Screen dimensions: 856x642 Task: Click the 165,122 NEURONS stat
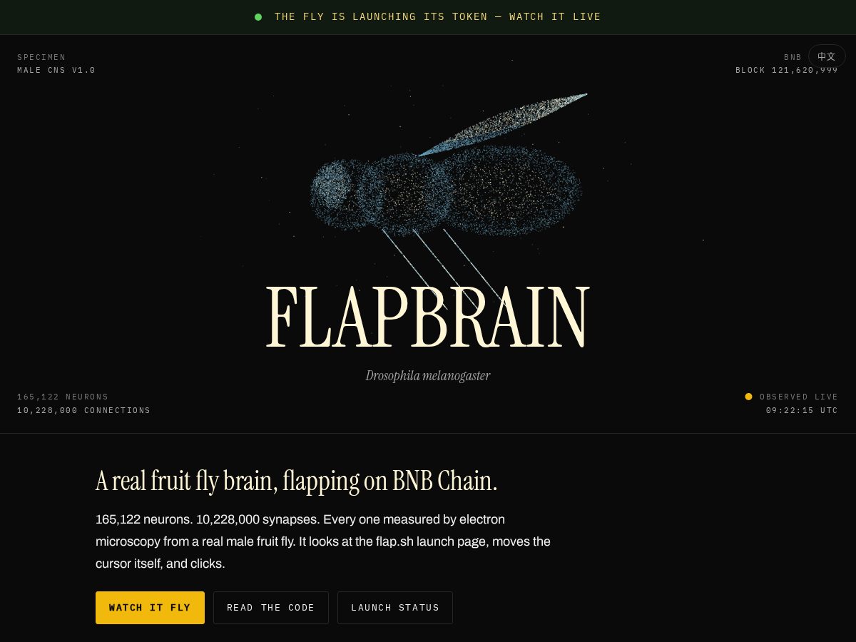pos(63,397)
